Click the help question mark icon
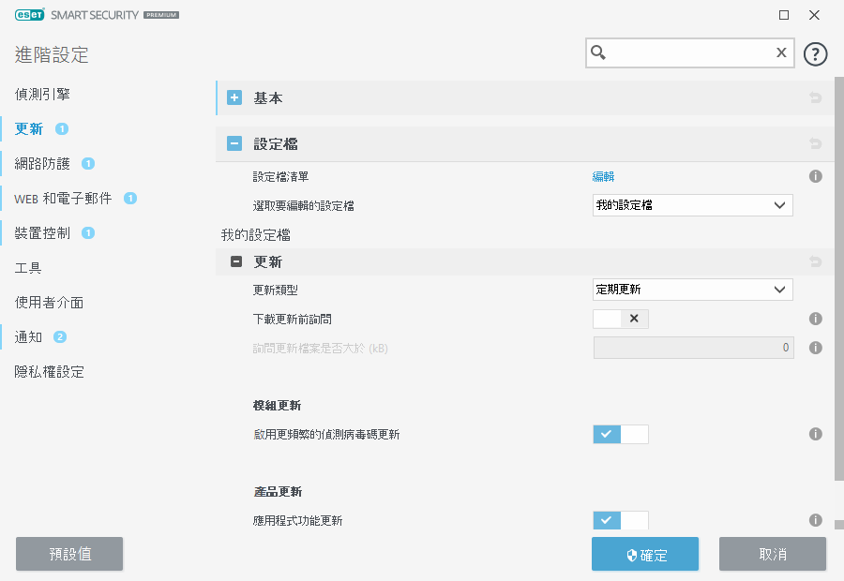844x581 pixels. [x=816, y=53]
